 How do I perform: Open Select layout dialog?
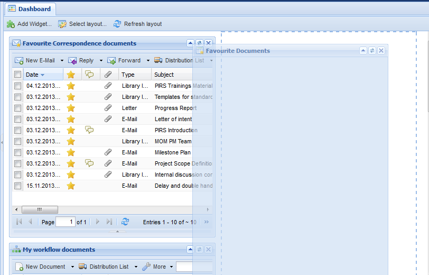click(82, 24)
